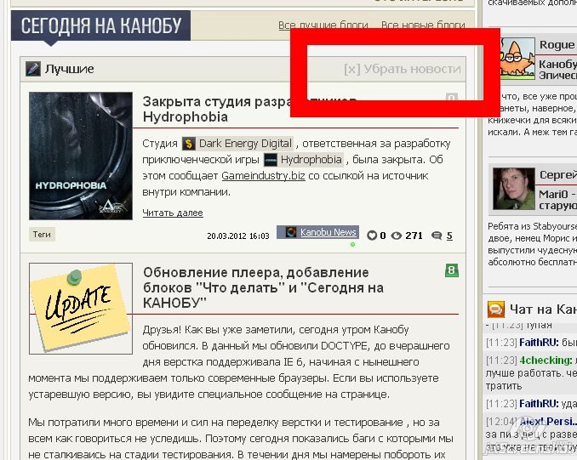
Task: Open Все лучшие блоги link
Action: (323, 25)
